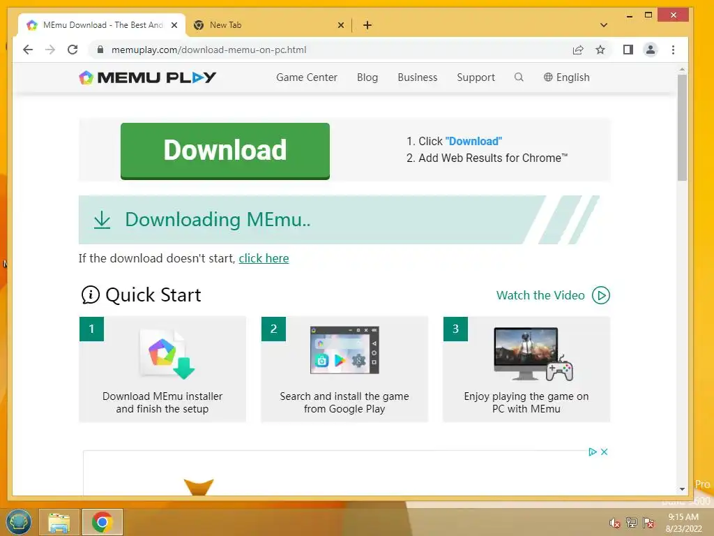
Task: Open File Explorer from the taskbar
Action: tap(59, 522)
